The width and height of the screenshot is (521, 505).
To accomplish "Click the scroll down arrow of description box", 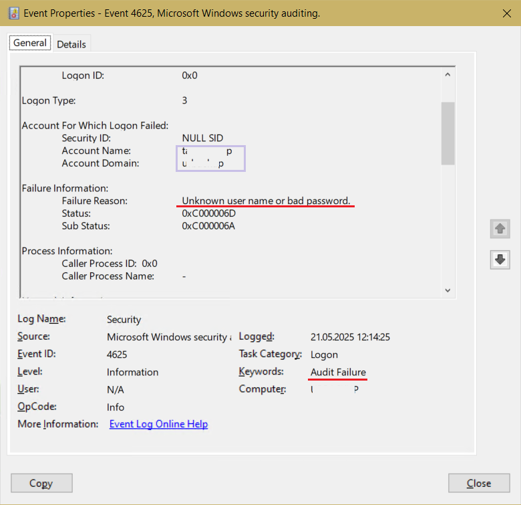I will (448, 290).
